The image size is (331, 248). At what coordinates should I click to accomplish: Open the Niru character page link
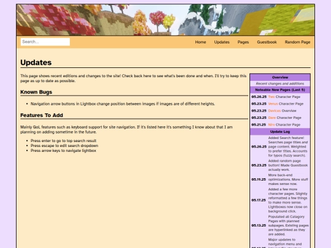click(272, 125)
